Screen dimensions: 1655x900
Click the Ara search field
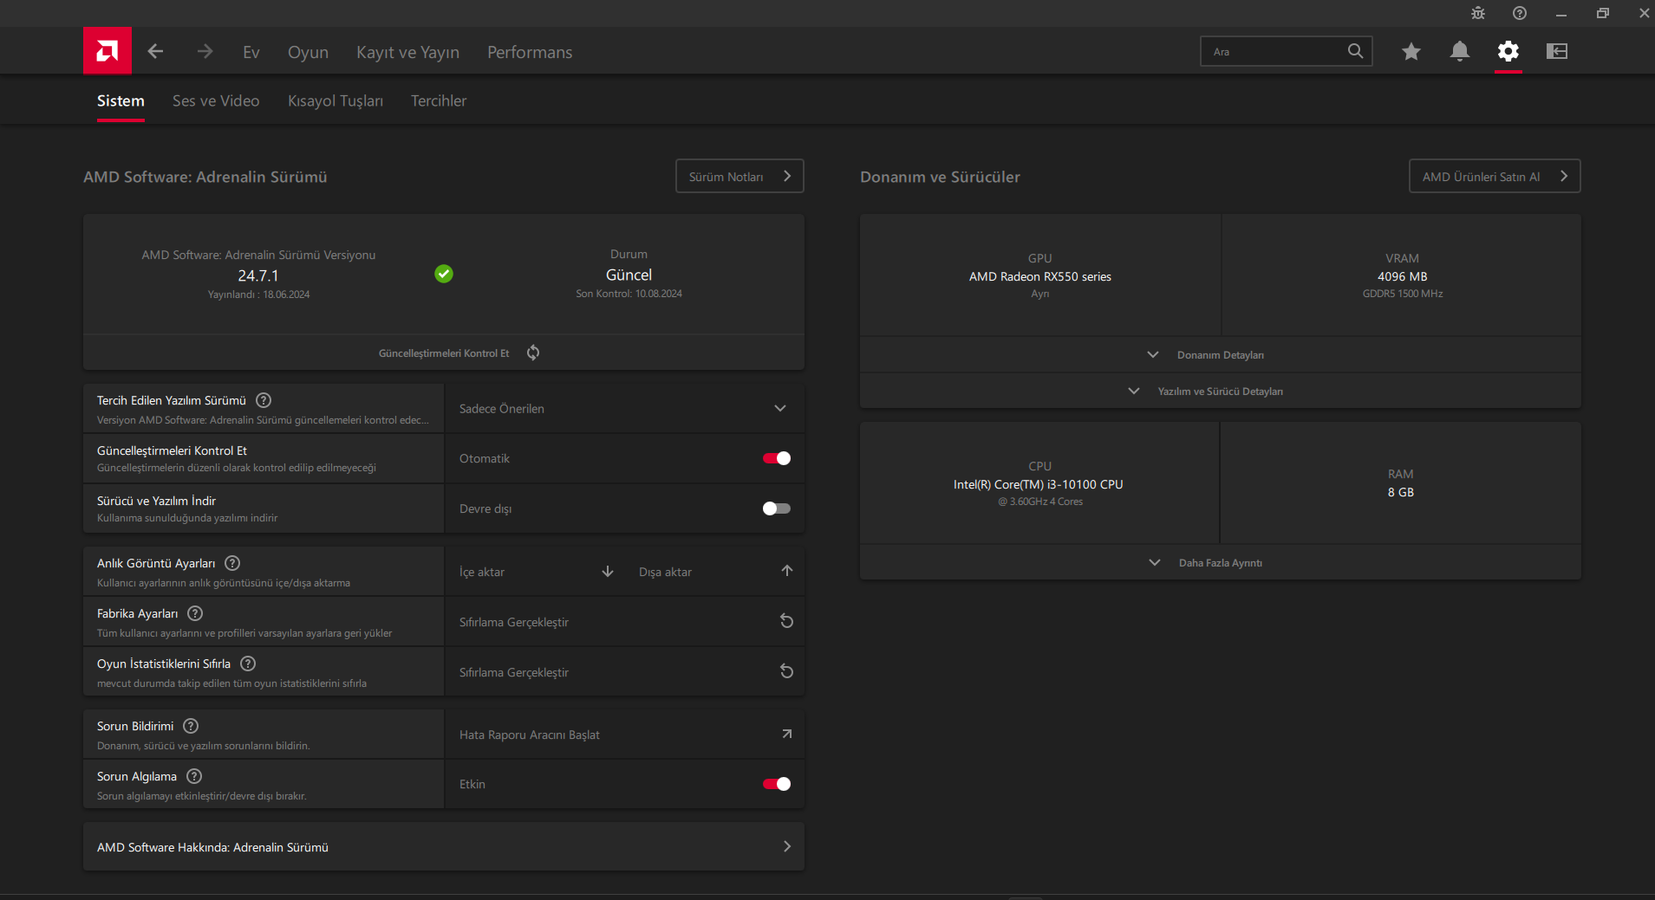[x=1274, y=52]
